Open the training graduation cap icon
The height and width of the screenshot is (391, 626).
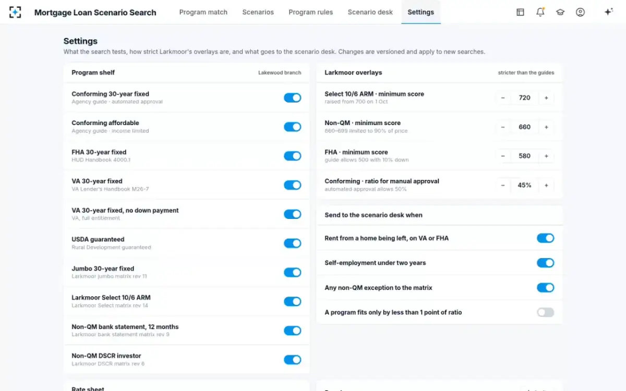pyautogui.click(x=560, y=12)
